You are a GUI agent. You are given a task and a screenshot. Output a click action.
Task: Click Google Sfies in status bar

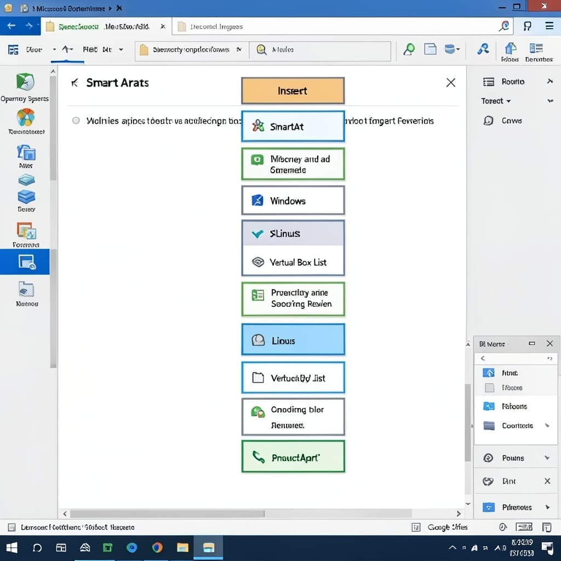tap(447, 527)
